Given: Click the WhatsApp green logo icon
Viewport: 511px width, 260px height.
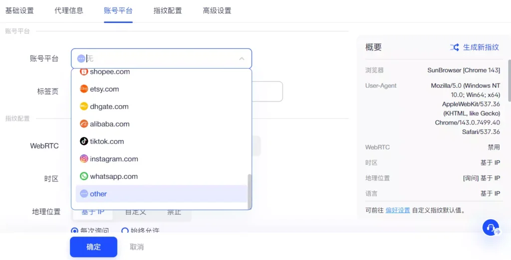Looking at the screenshot, I should tap(84, 176).
